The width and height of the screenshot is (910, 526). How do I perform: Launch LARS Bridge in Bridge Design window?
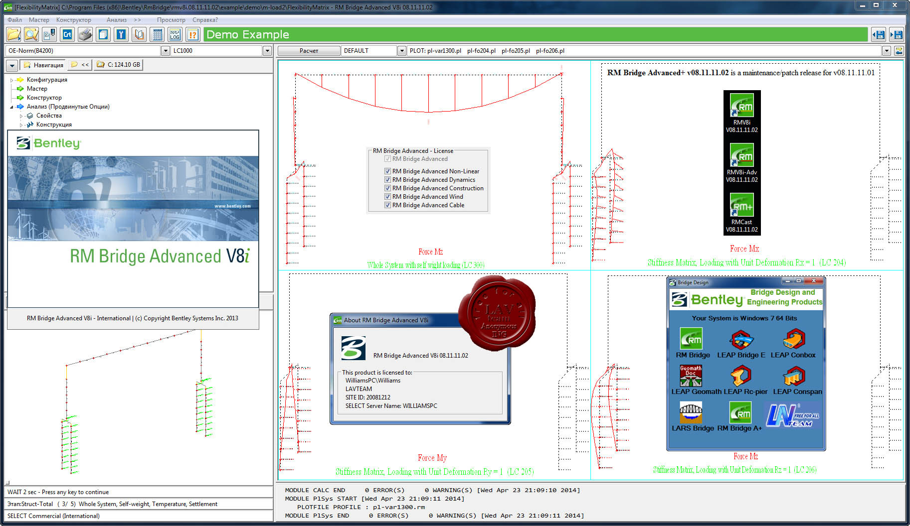click(x=691, y=412)
